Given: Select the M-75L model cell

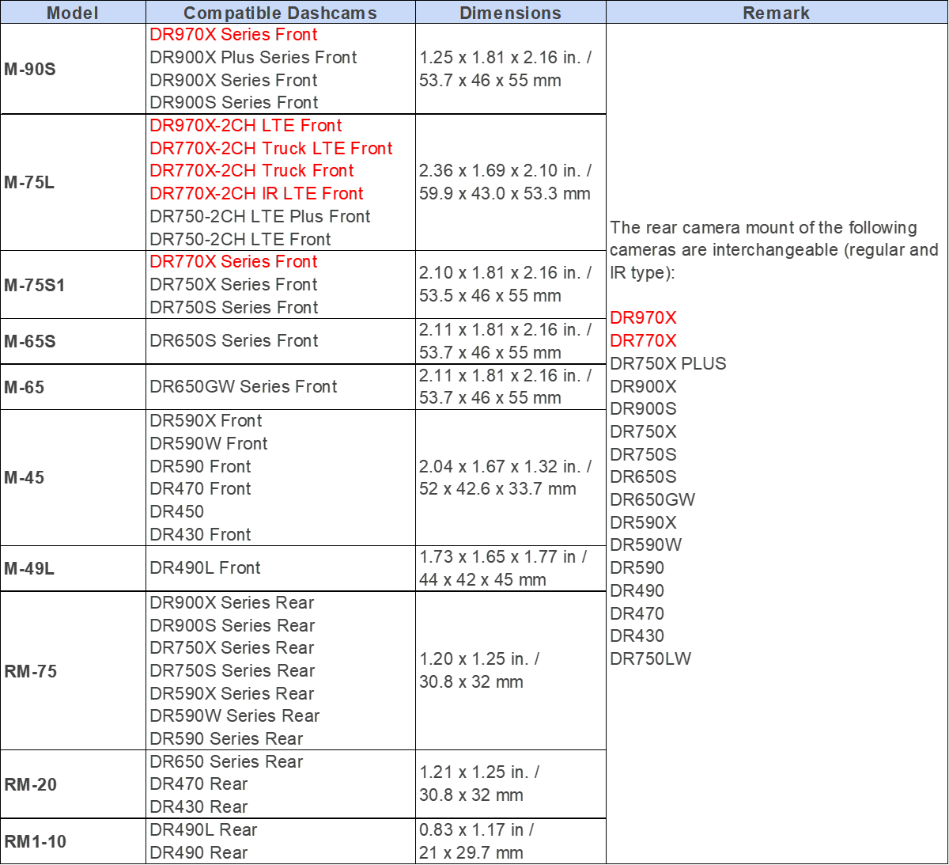Looking at the screenshot, I should pyautogui.click(x=73, y=183).
